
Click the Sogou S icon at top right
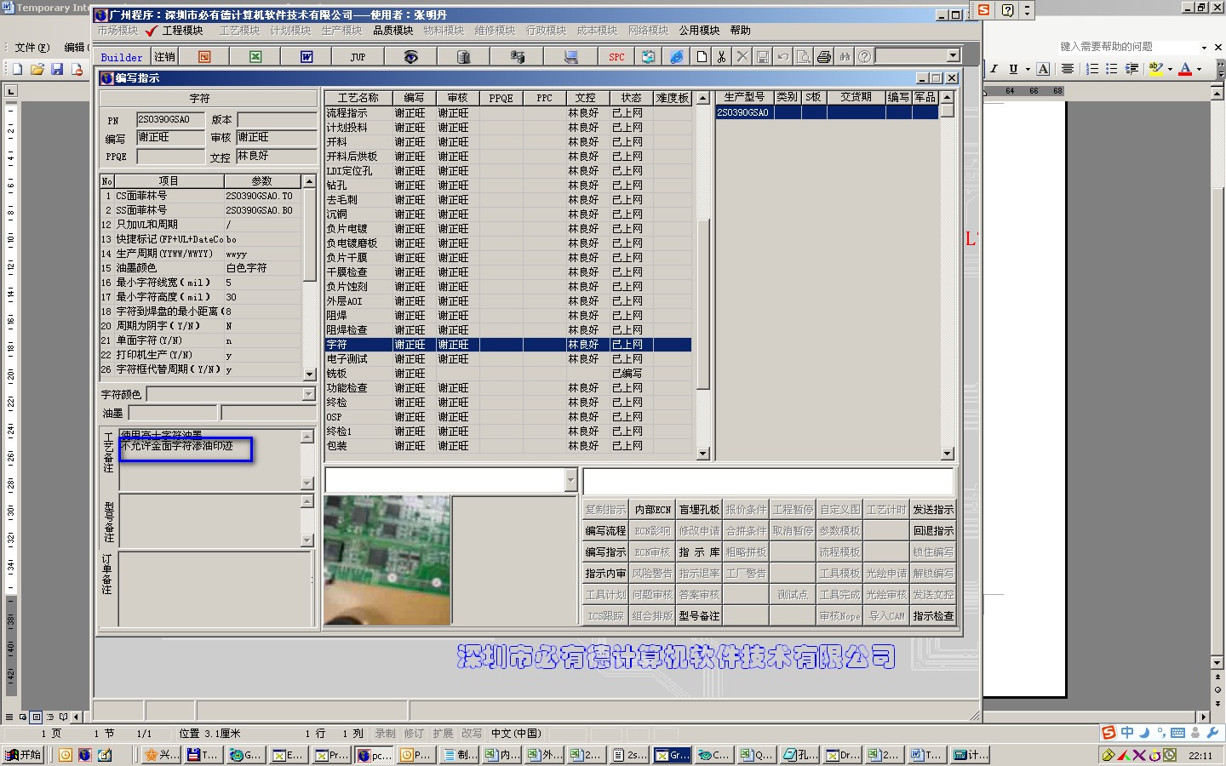pyautogui.click(x=984, y=10)
